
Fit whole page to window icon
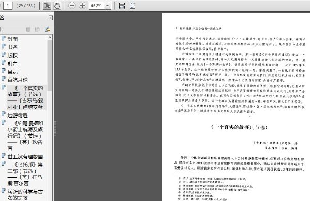pos(132,6)
